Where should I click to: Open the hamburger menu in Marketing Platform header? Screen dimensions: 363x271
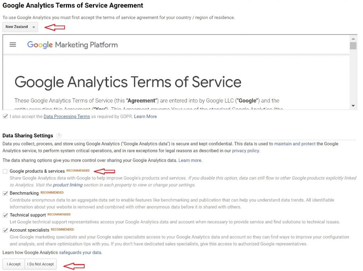pyautogui.click(x=13, y=45)
